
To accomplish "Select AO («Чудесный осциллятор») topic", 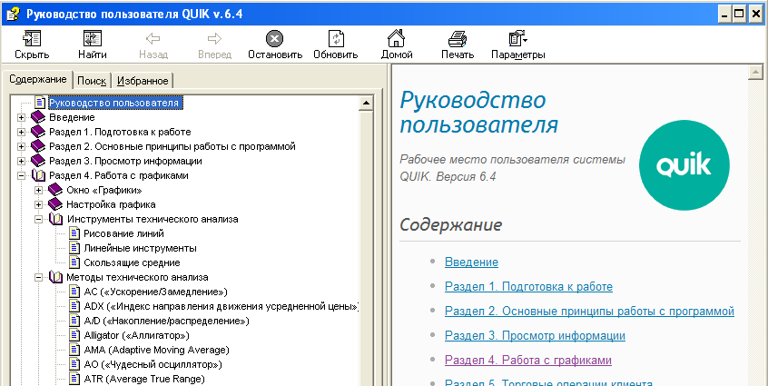I will (x=153, y=364).
